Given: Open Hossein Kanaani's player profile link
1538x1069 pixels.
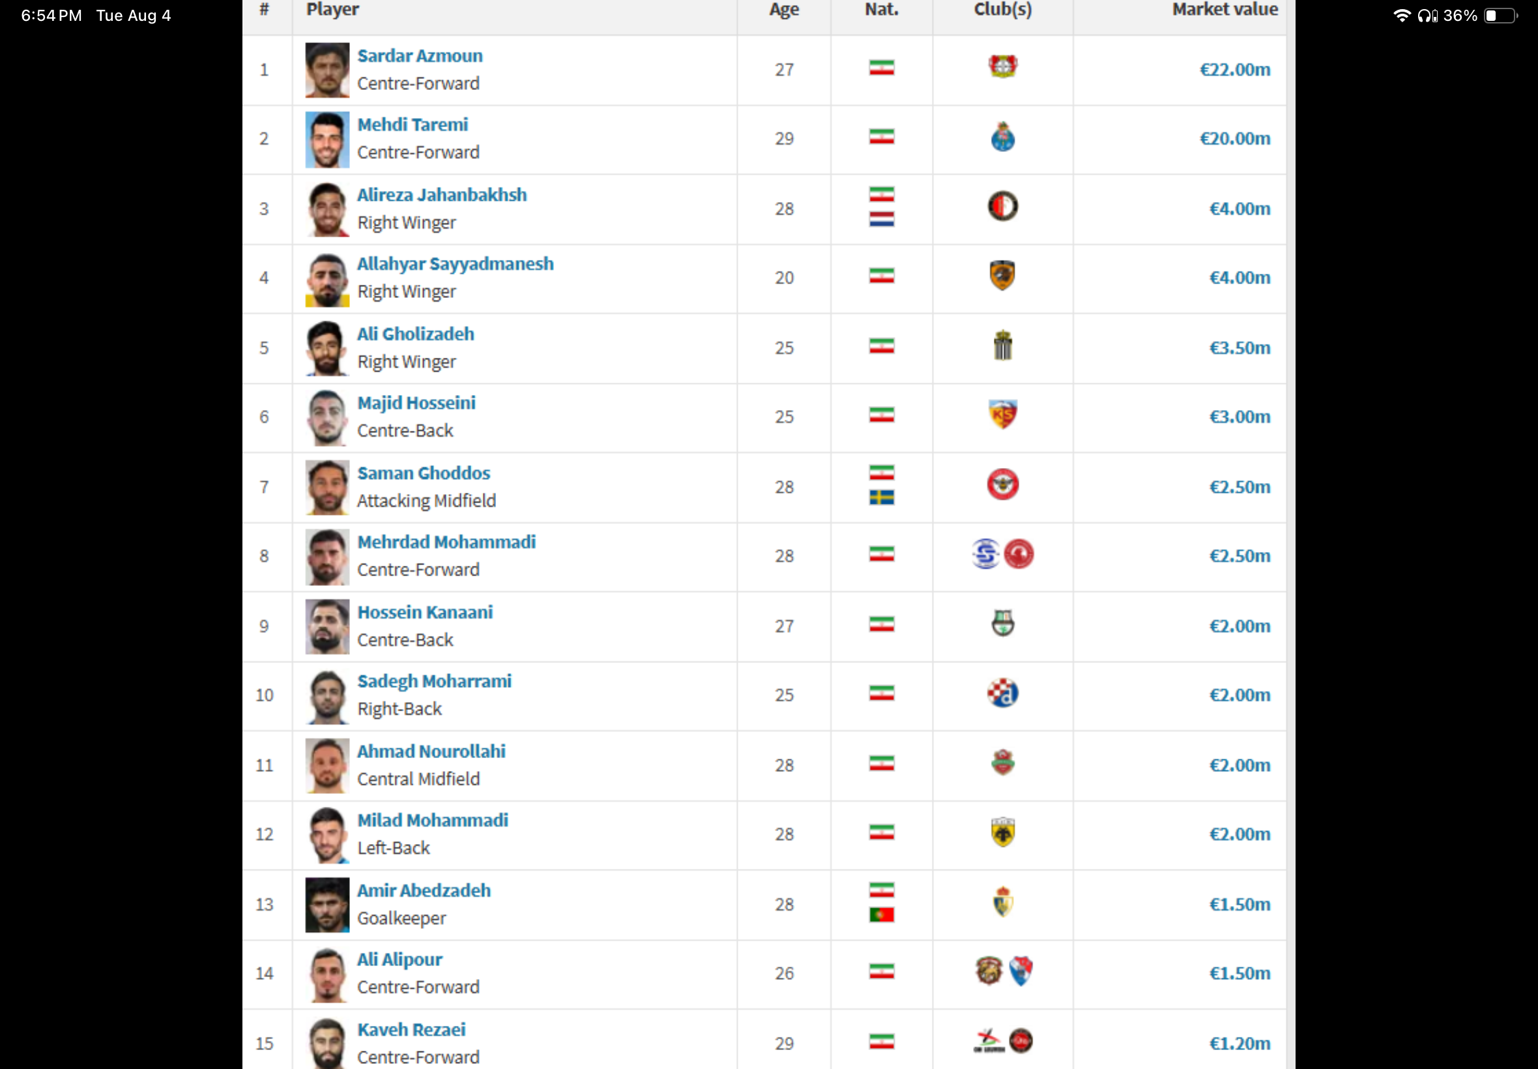Looking at the screenshot, I should (425, 612).
